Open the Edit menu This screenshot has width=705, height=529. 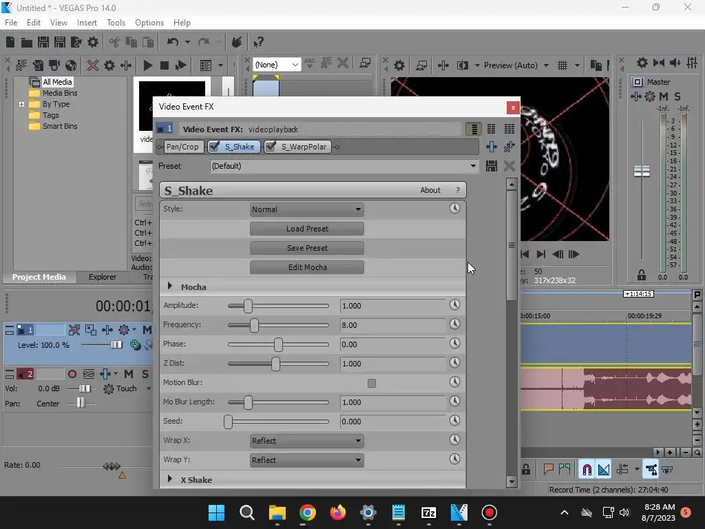point(34,23)
